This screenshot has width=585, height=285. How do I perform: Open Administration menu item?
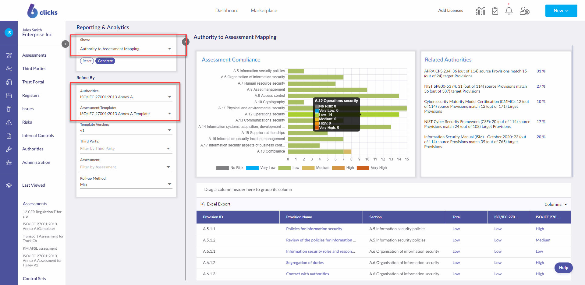tap(36, 163)
